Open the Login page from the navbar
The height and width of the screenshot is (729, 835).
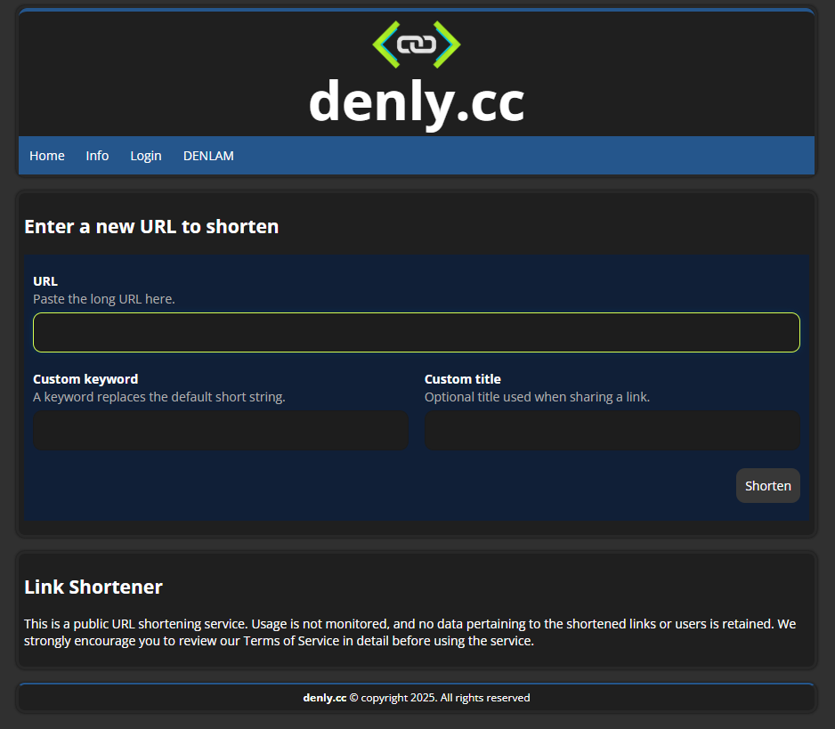pyautogui.click(x=146, y=155)
